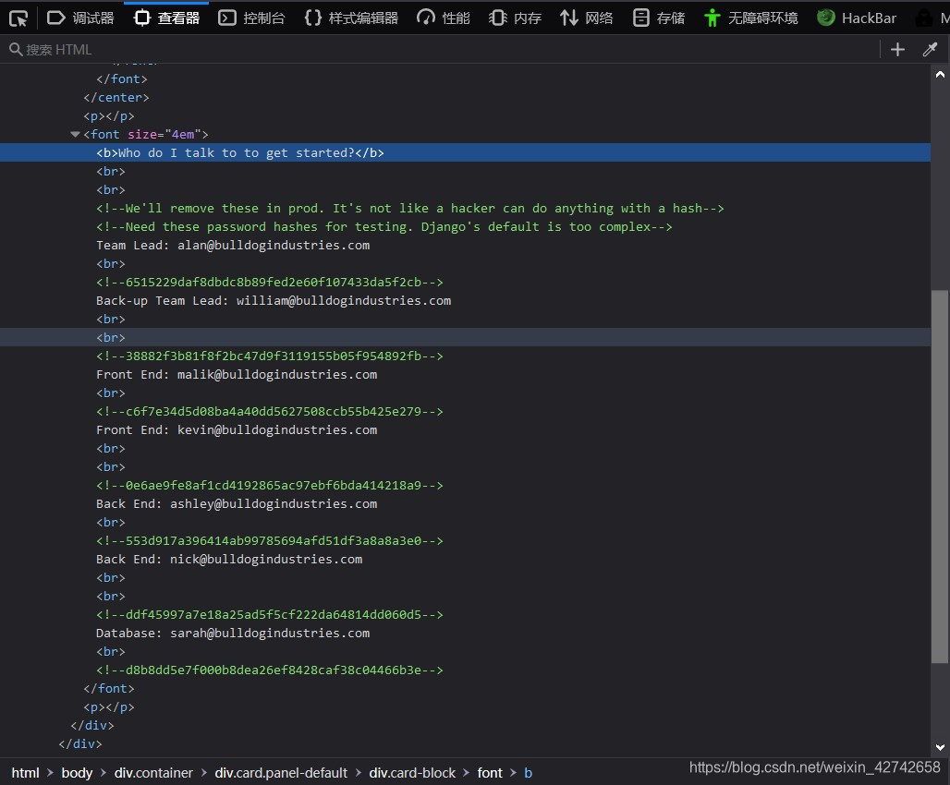
Task: Select Database sarah@bulldogindustries.com text
Action: [x=233, y=633]
